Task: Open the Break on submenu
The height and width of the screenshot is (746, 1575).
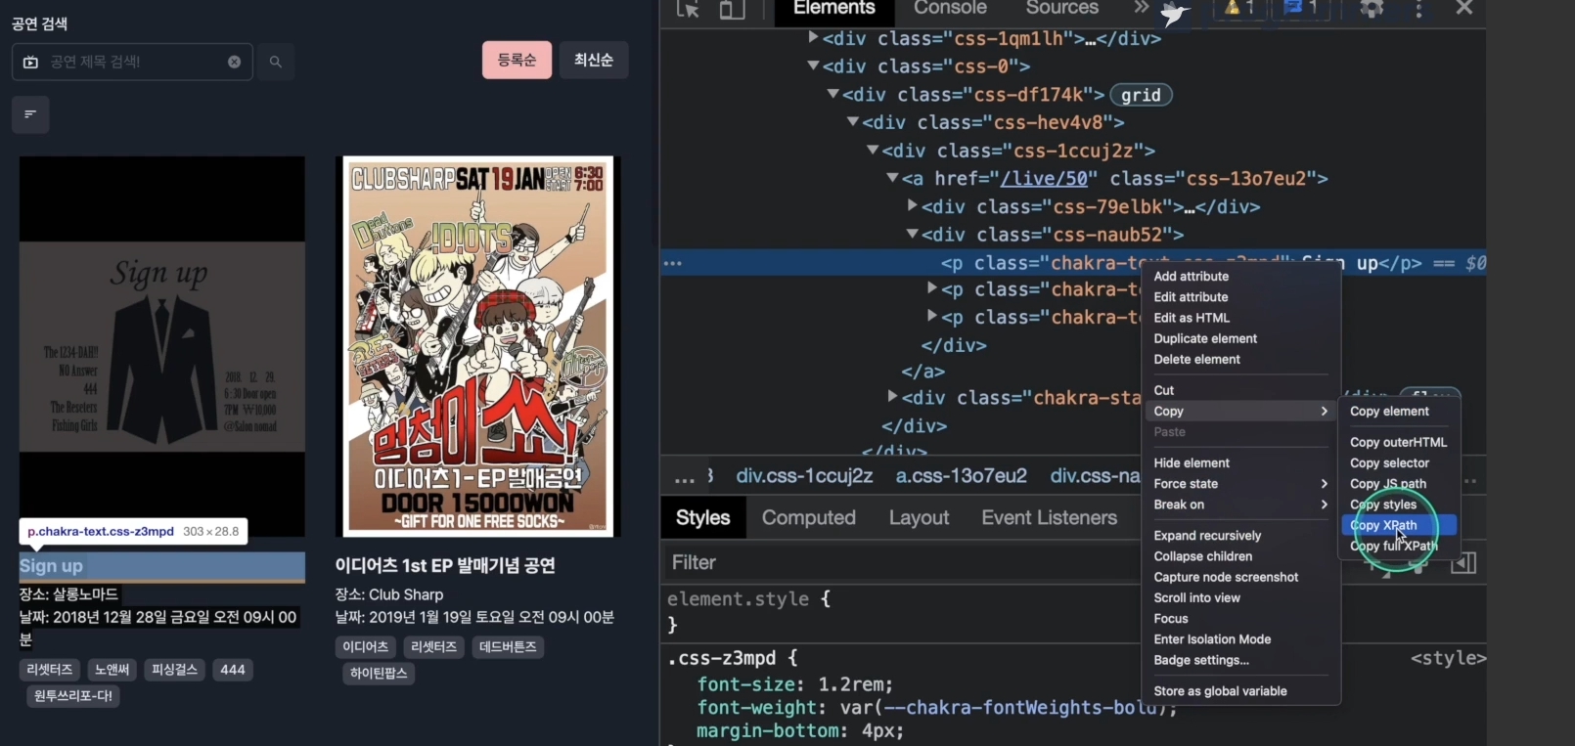Action: coord(1242,505)
